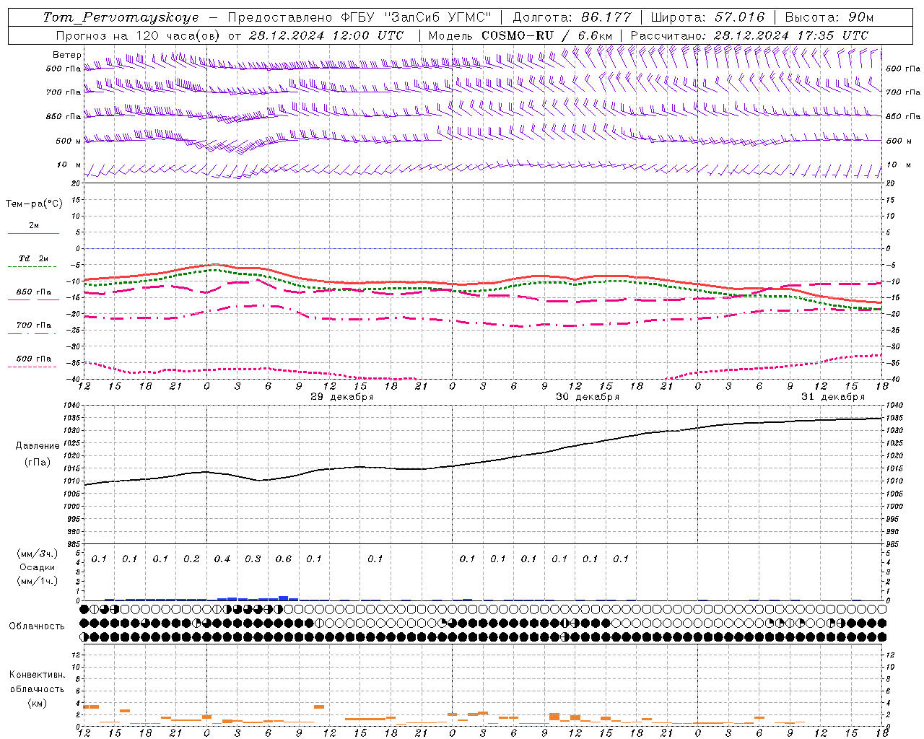This screenshot has width=924, height=739.
Task: Click the '30 декабря' date label
Action: pyautogui.click(x=587, y=397)
